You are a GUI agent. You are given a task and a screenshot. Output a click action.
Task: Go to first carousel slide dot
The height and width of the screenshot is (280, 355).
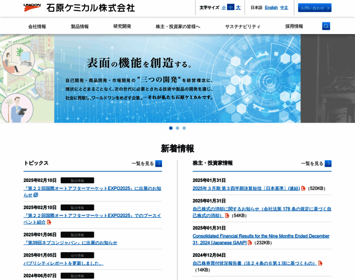point(170,128)
